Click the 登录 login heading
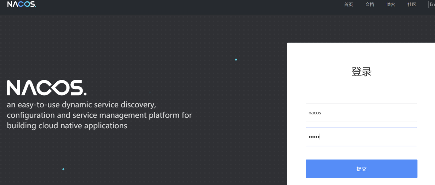435x185 pixels. click(361, 72)
